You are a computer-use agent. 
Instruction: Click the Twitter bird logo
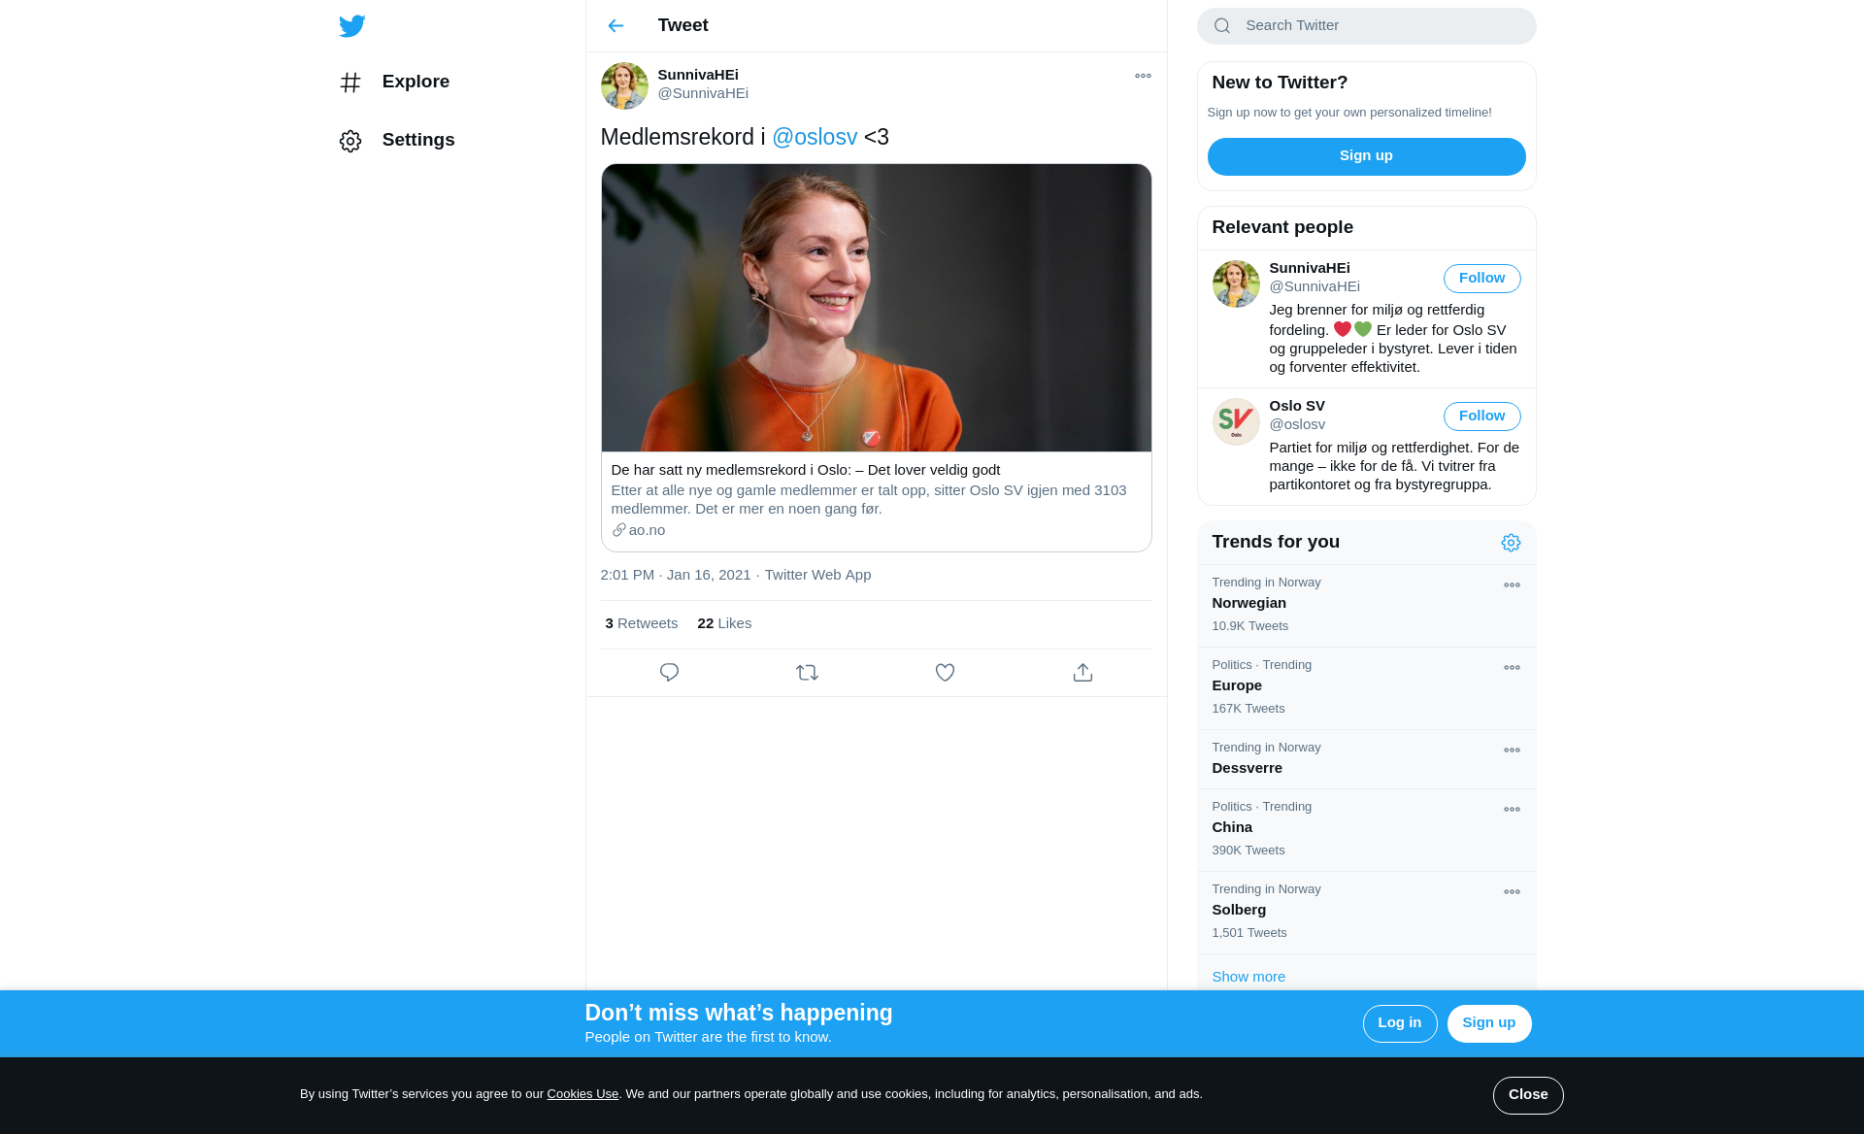click(x=352, y=26)
